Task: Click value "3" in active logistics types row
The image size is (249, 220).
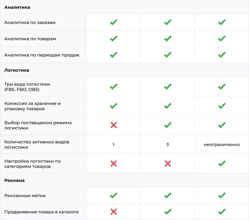Action: 168,145
